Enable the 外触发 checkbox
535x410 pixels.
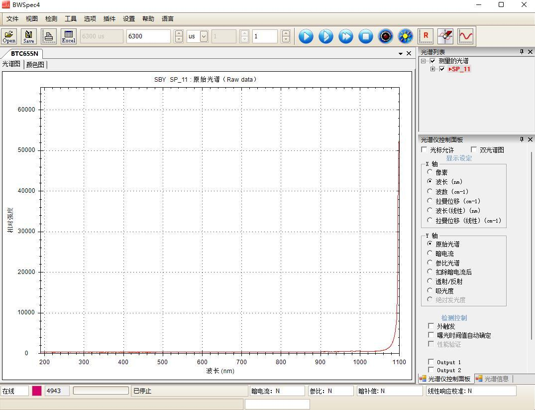pyautogui.click(x=431, y=326)
